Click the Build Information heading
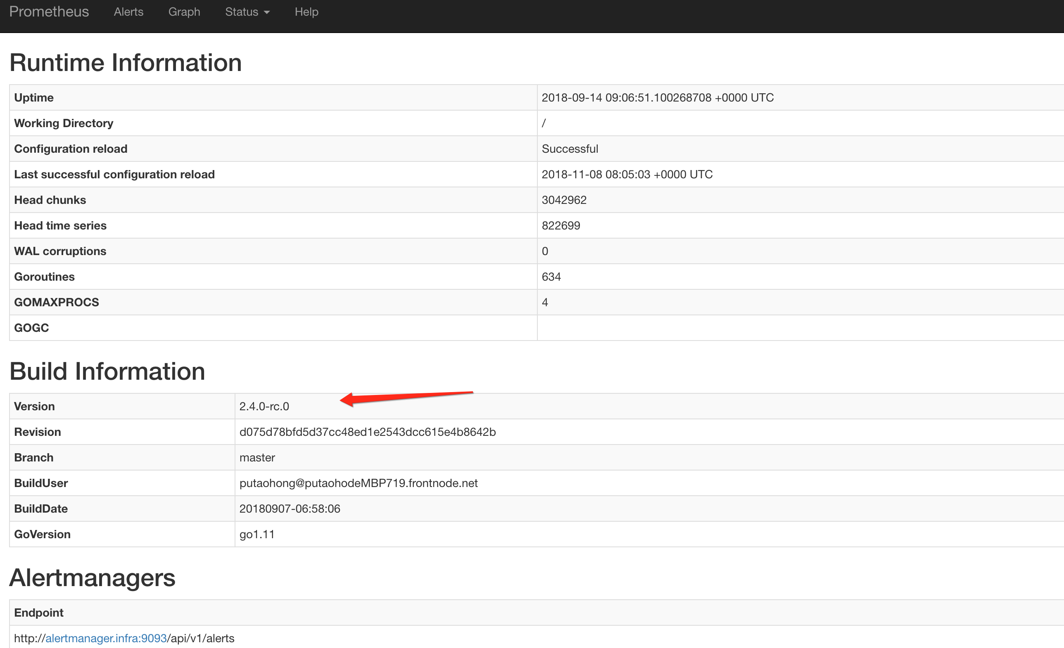1064x648 pixels. (107, 371)
